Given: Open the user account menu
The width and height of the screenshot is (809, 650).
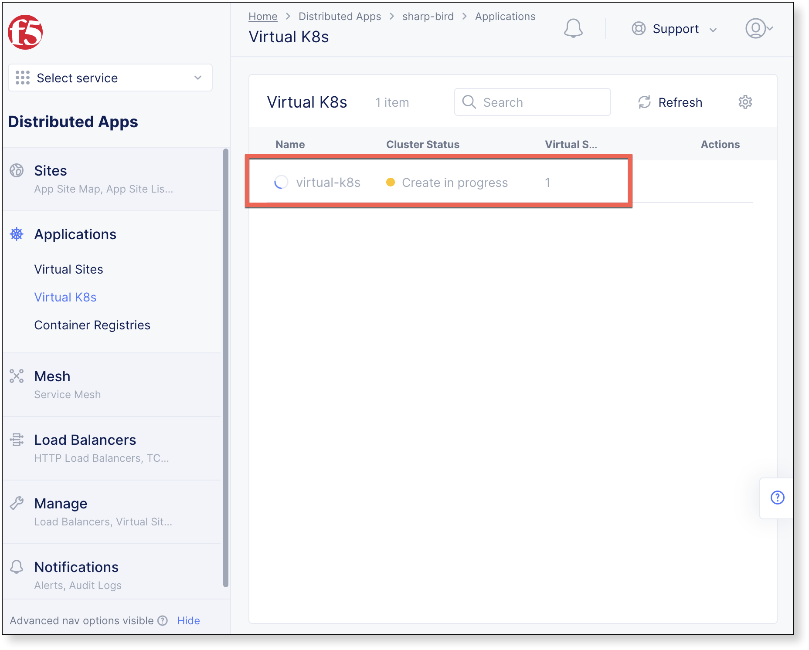Looking at the screenshot, I should click(x=759, y=29).
